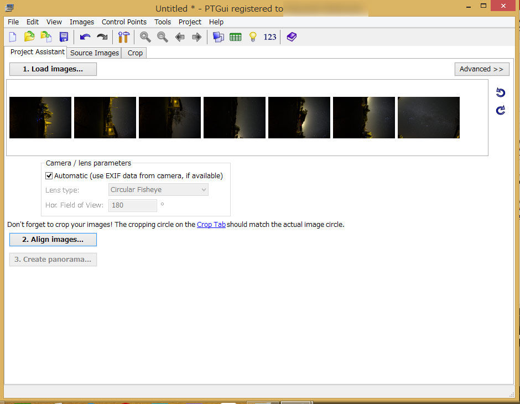Screen dimensions: 520x404
Task: Expand options with Advanced >> button
Action: coord(481,69)
